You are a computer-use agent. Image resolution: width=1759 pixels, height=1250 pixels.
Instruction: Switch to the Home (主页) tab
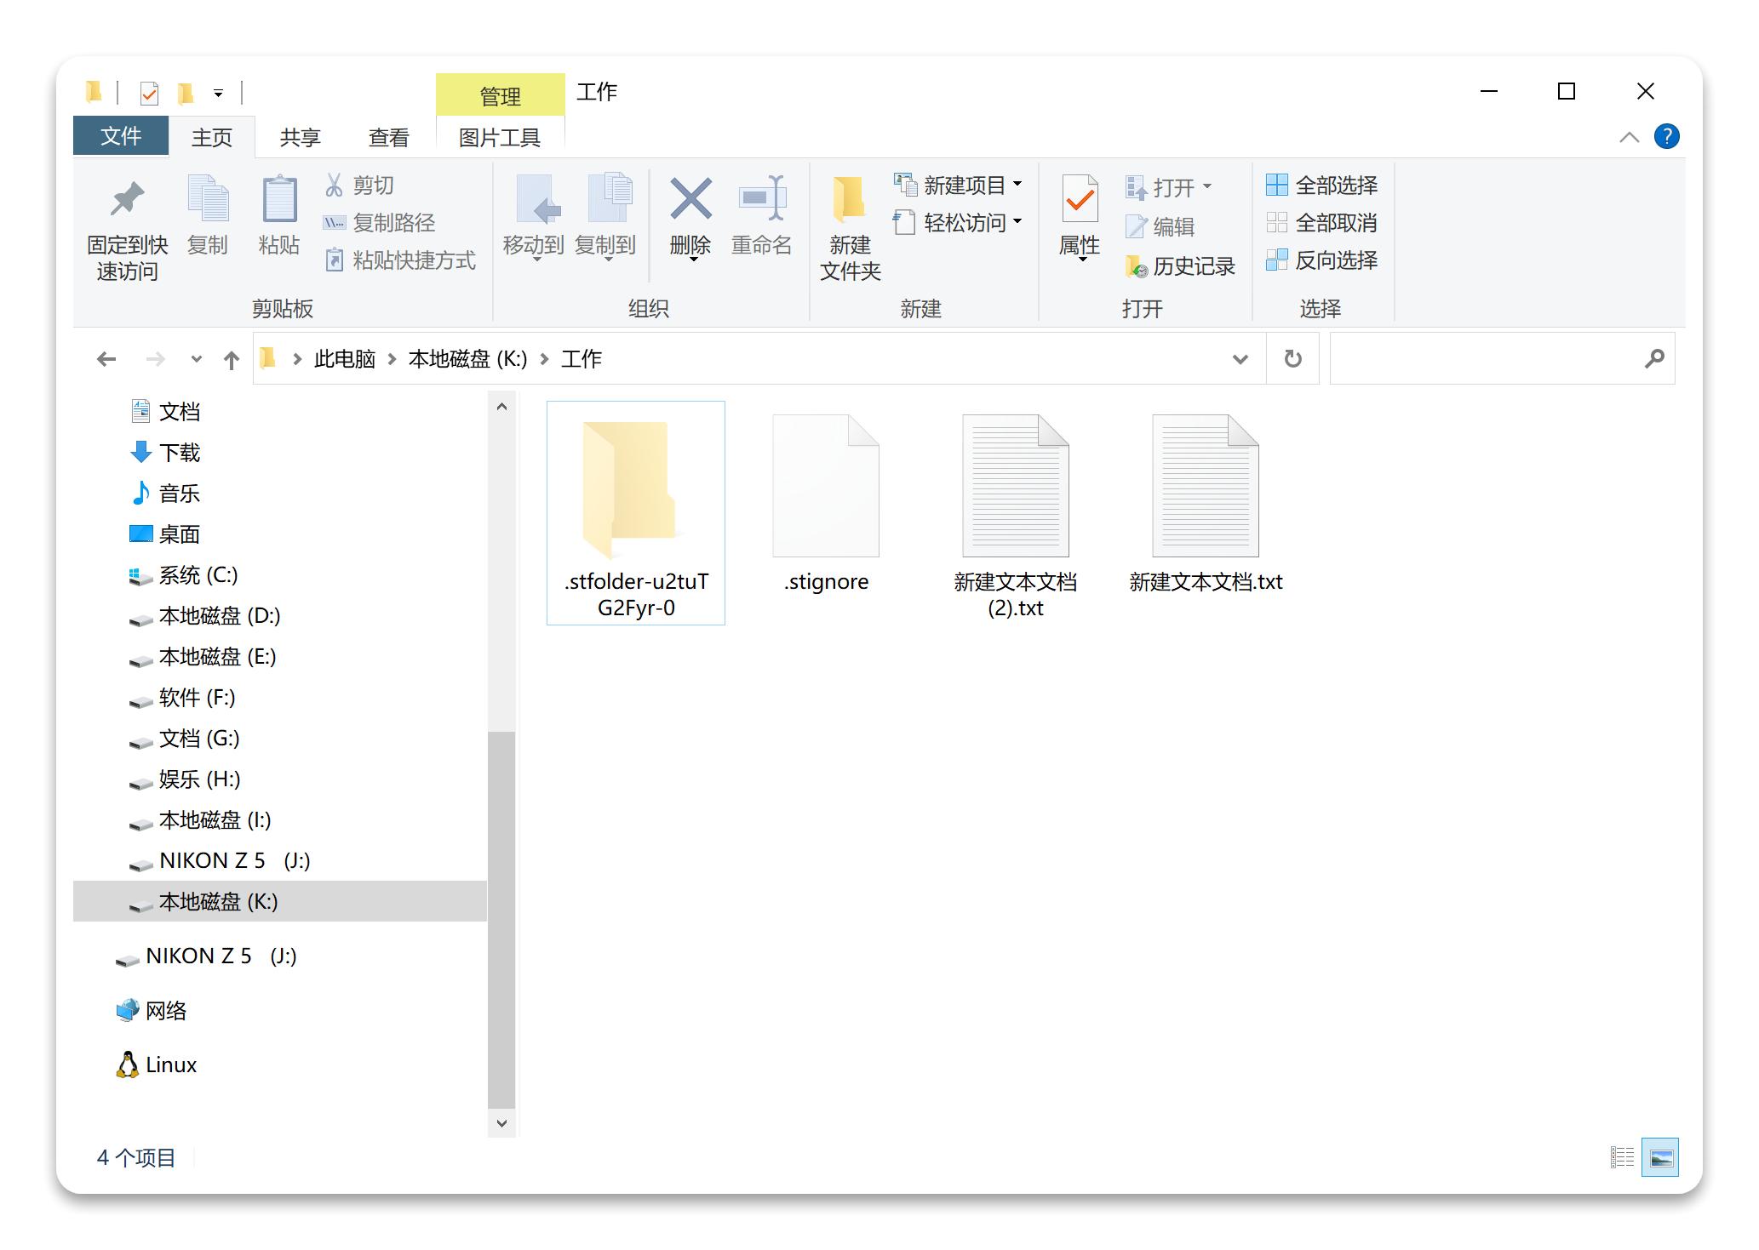[x=212, y=137]
